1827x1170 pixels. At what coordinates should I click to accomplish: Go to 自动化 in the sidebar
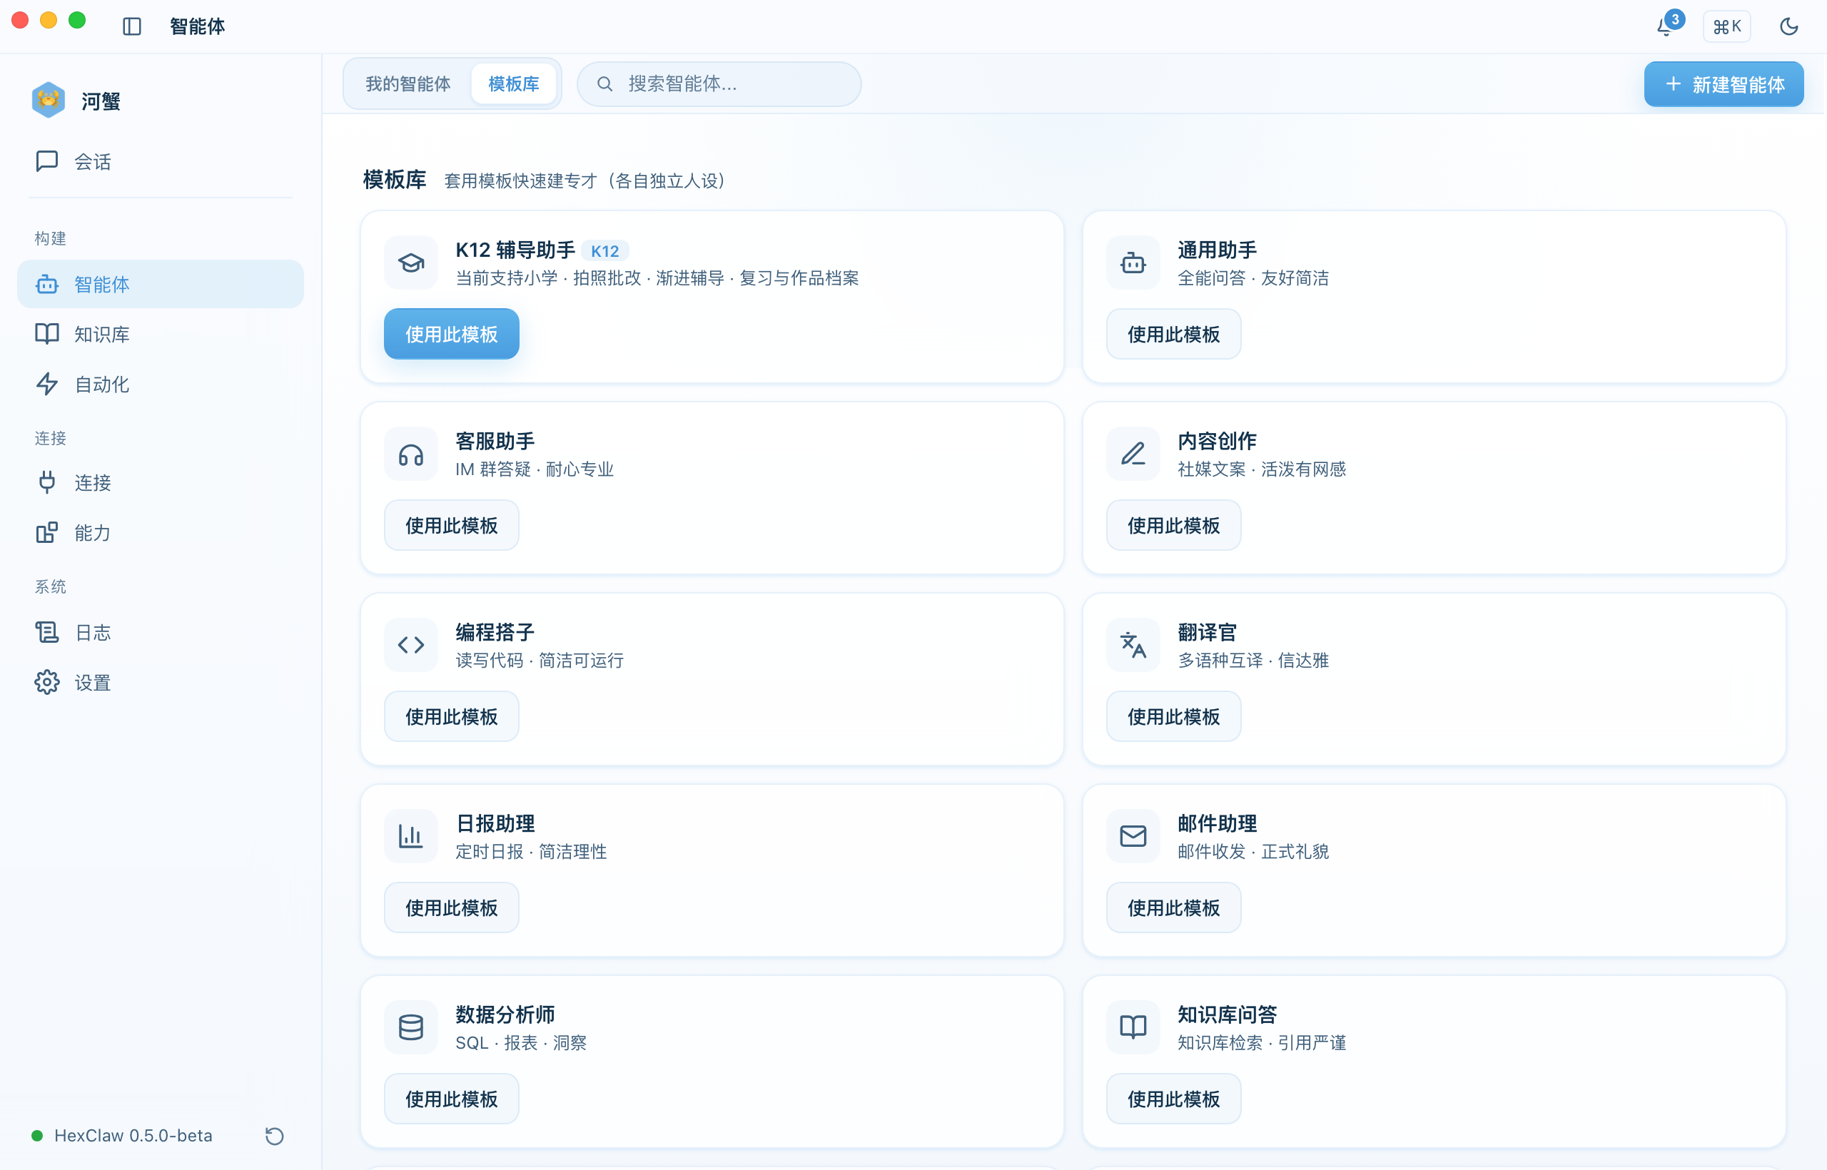(x=161, y=385)
